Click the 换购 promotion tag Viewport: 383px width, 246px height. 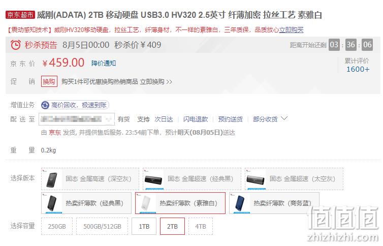point(49,81)
